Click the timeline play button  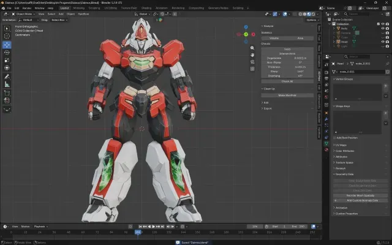point(153,227)
